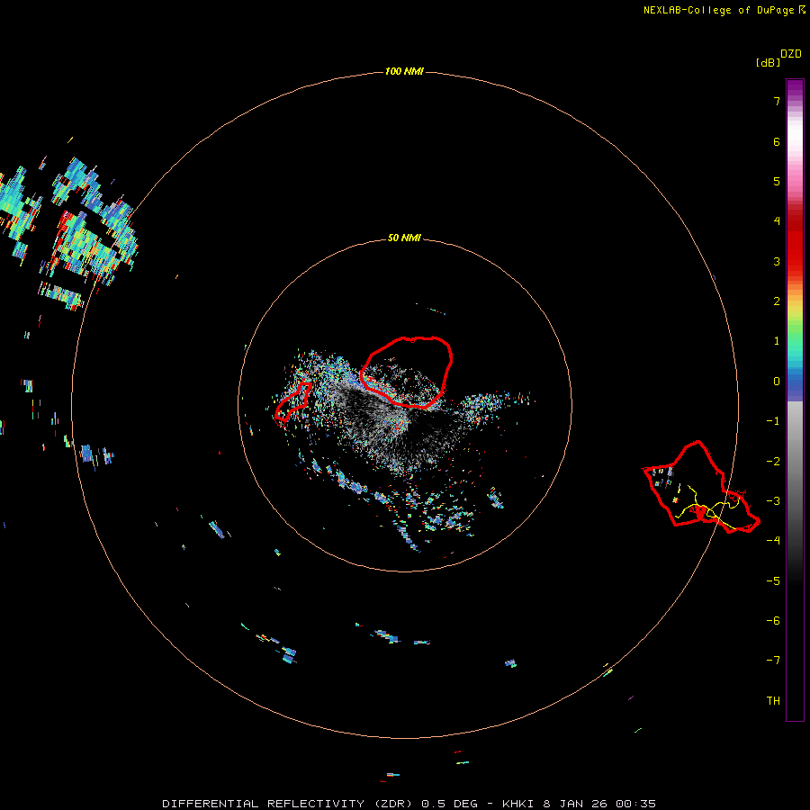Click the [dB] units label

(768, 62)
